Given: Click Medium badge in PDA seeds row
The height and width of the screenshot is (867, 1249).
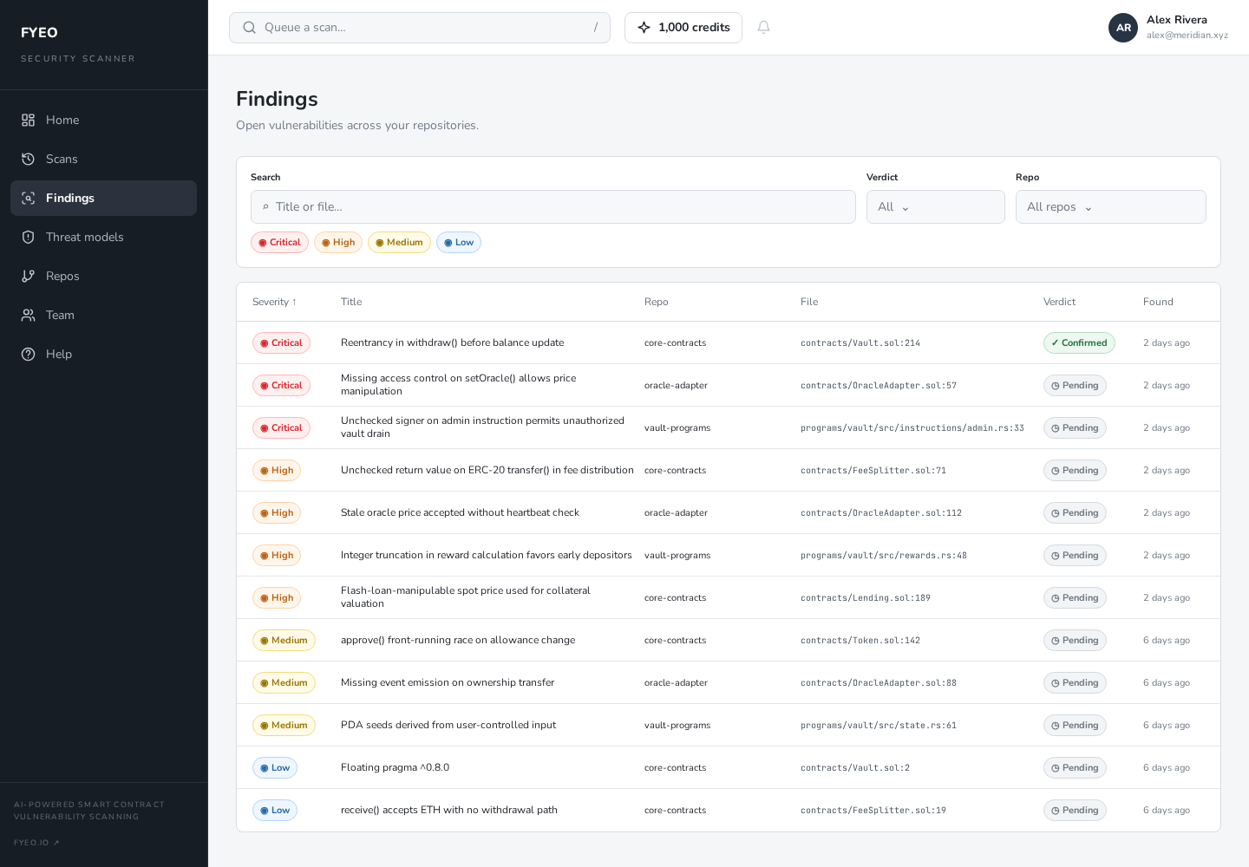Looking at the screenshot, I should pos(284,725).
